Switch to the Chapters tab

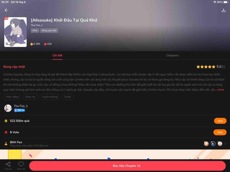172,55
